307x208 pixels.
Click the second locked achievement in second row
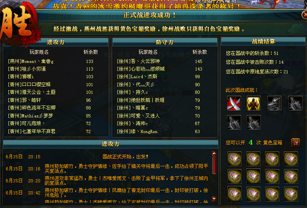tap(253, 123)
